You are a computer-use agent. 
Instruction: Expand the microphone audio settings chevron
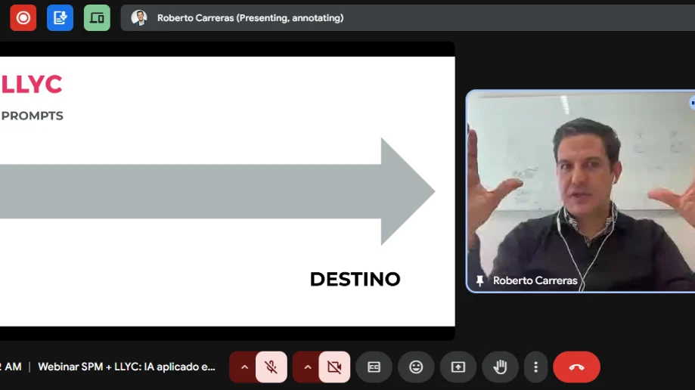pos(244,367)
